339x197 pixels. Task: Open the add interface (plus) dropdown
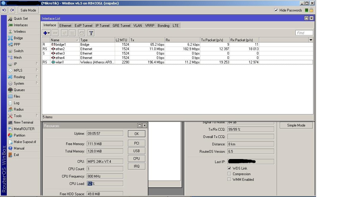[x=46, y=33]
